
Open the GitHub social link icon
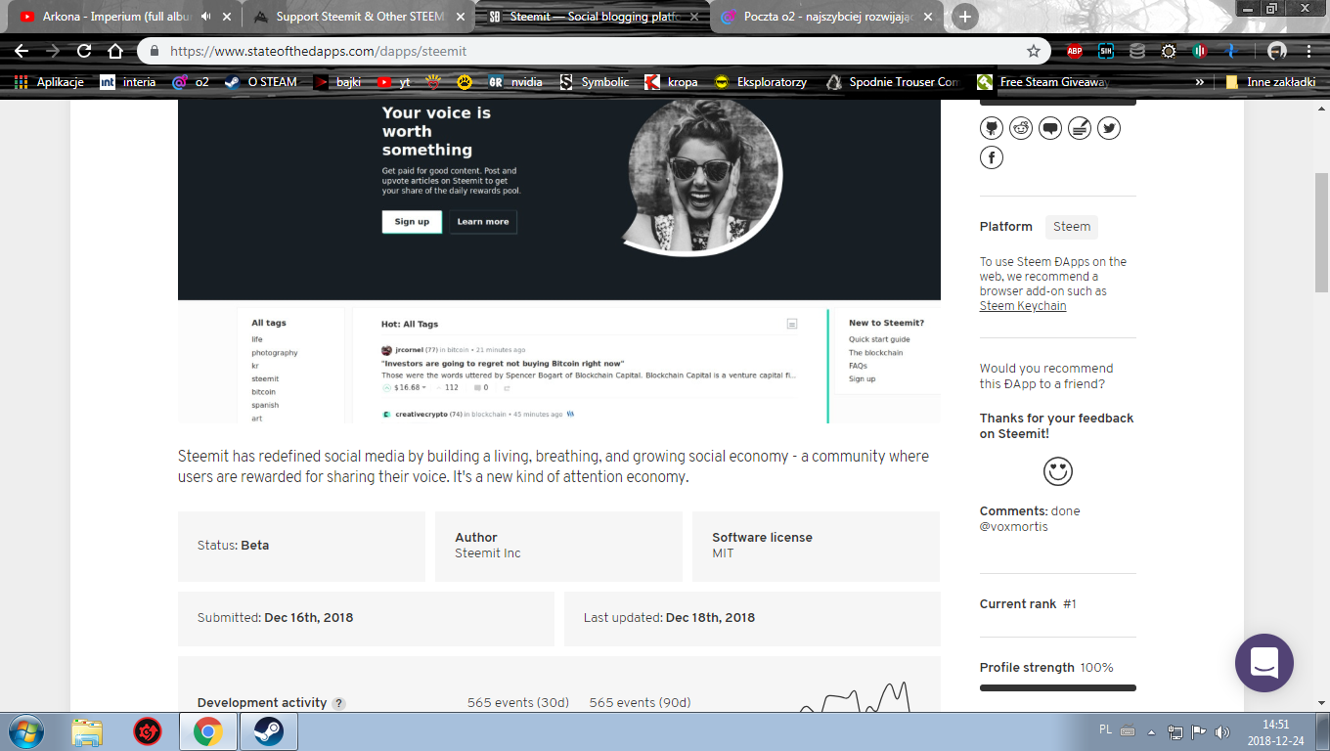click(x=992, y=128)
